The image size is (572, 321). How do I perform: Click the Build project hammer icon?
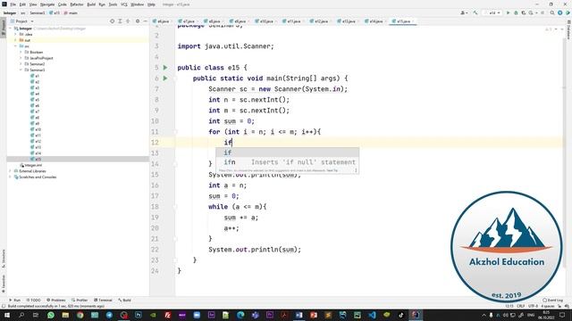[475, 12]
